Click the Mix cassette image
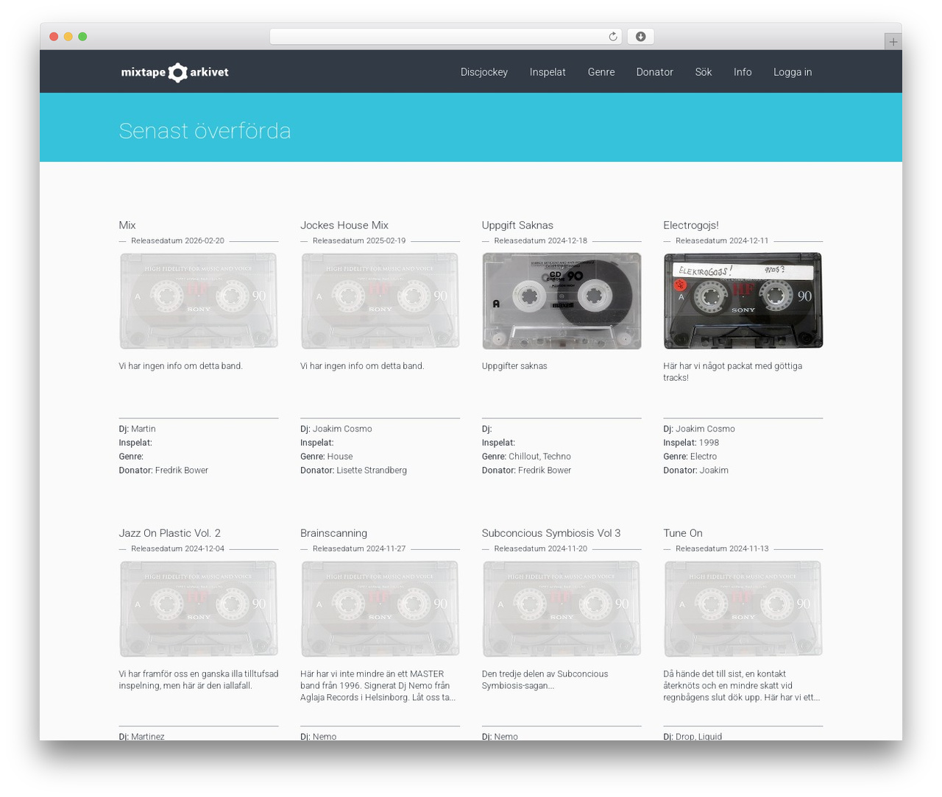The height and width of the screenshot is (797, 942). click(199, 301)
